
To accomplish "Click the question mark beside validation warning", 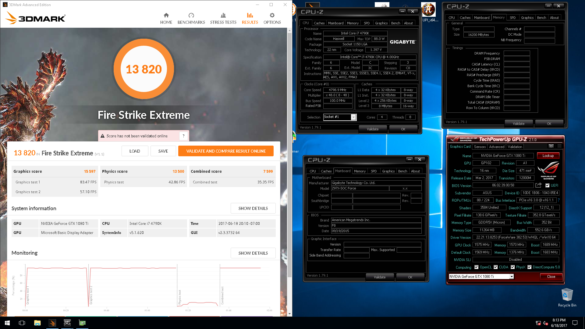I will pos(183,136).
